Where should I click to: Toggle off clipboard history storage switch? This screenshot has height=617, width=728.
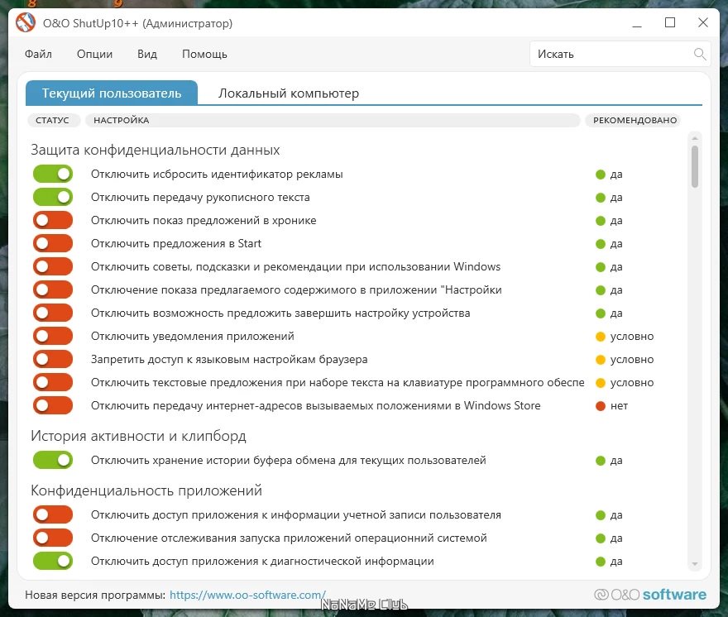coord(53,460)
